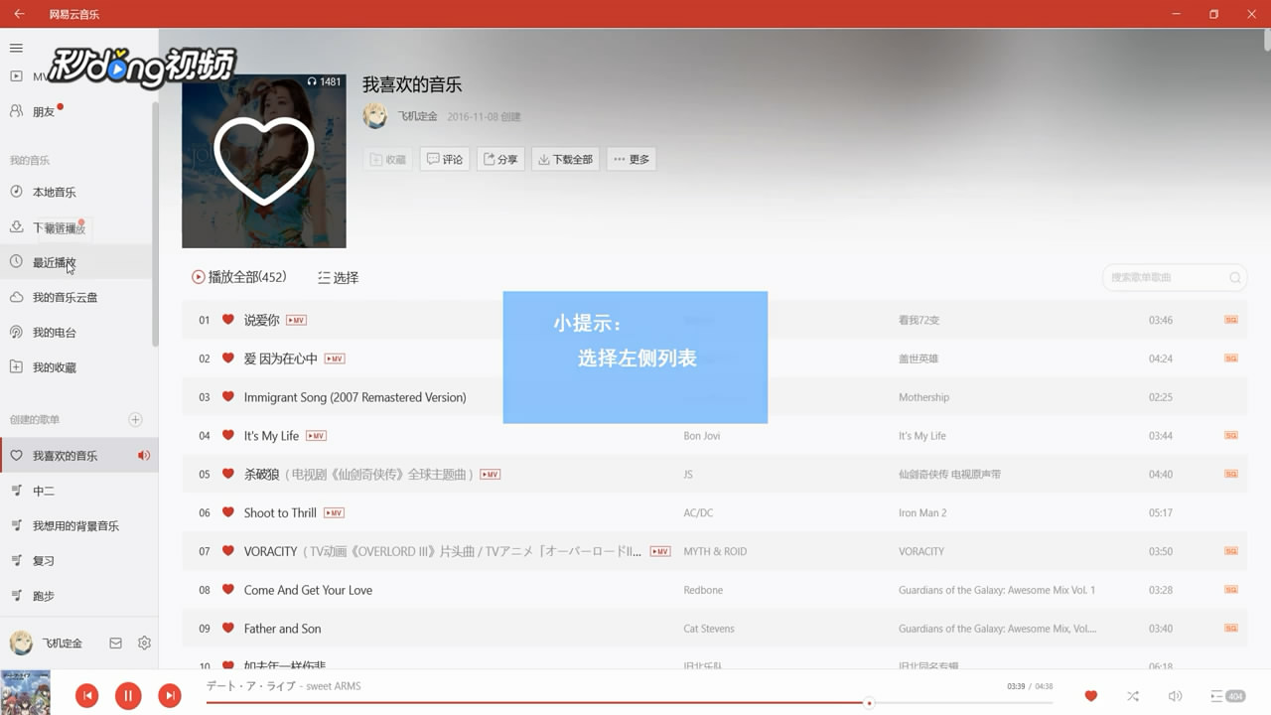Open My Collection (我的收藏)

coord(55,367)
